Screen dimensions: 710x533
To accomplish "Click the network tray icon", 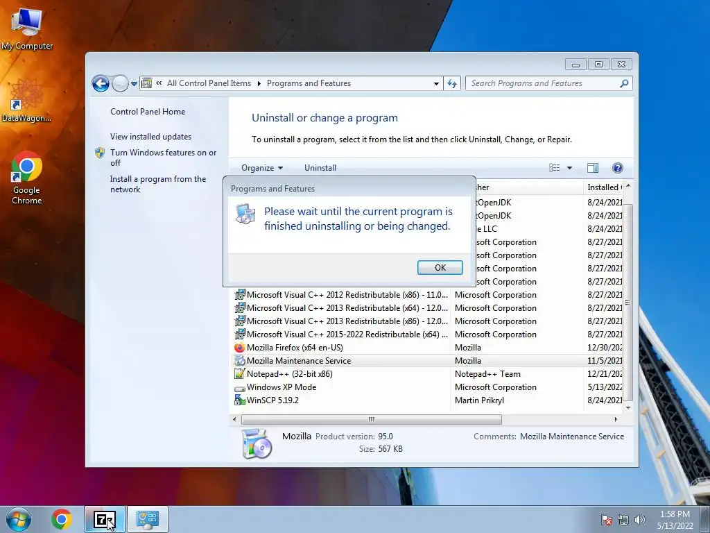I will coord(623,520).
